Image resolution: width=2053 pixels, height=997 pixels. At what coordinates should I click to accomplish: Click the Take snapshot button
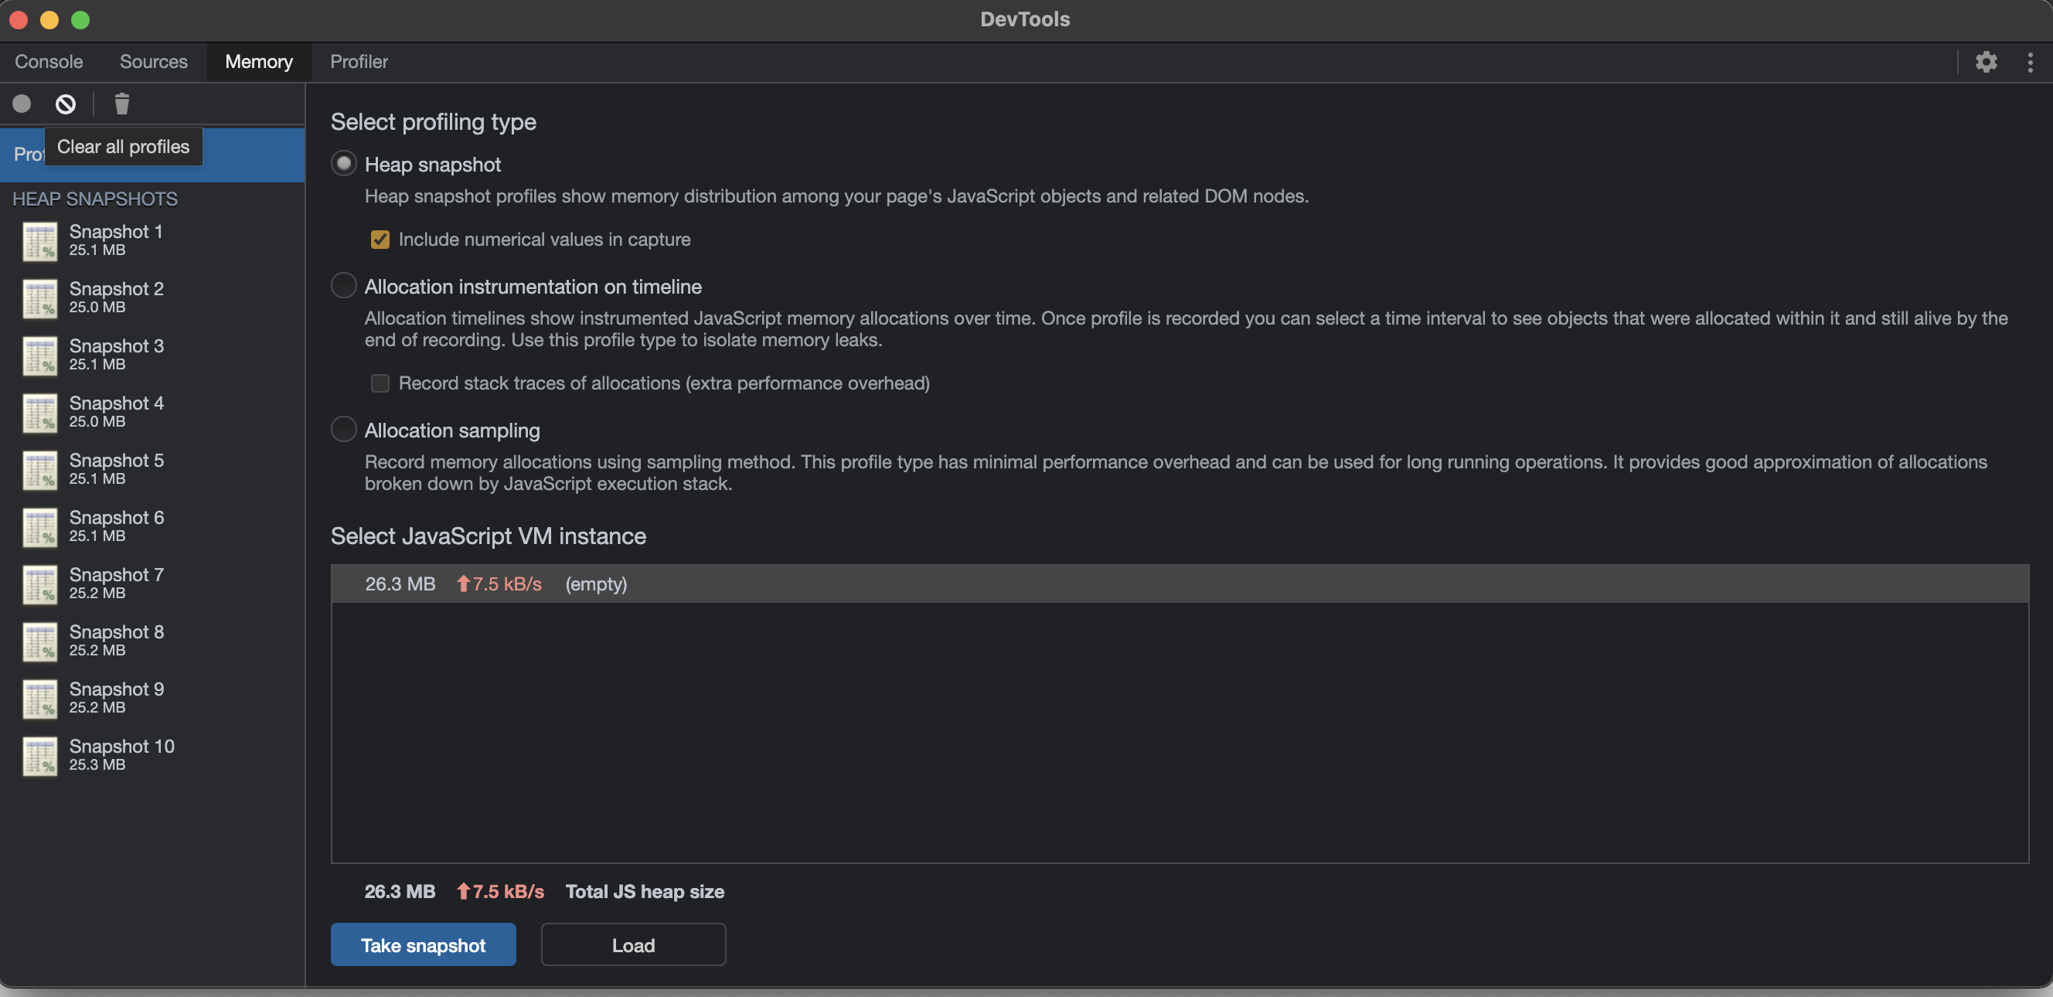[x=422, y=944]
